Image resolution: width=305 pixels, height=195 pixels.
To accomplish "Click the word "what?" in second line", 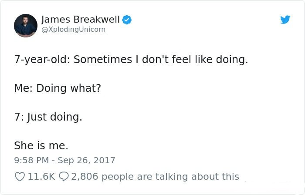I will pyautogui.click(x=85, y=88).
